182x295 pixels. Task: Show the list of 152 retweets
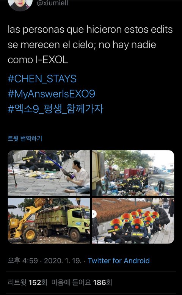click(27, 282)
